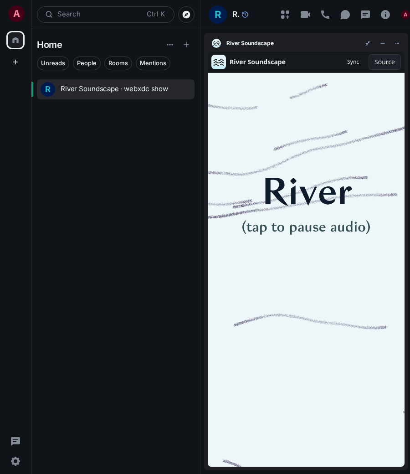The height and width of the screenshot is (474, 410).
Task: Open the widgets/extensions icon
Action: point(285,15)
